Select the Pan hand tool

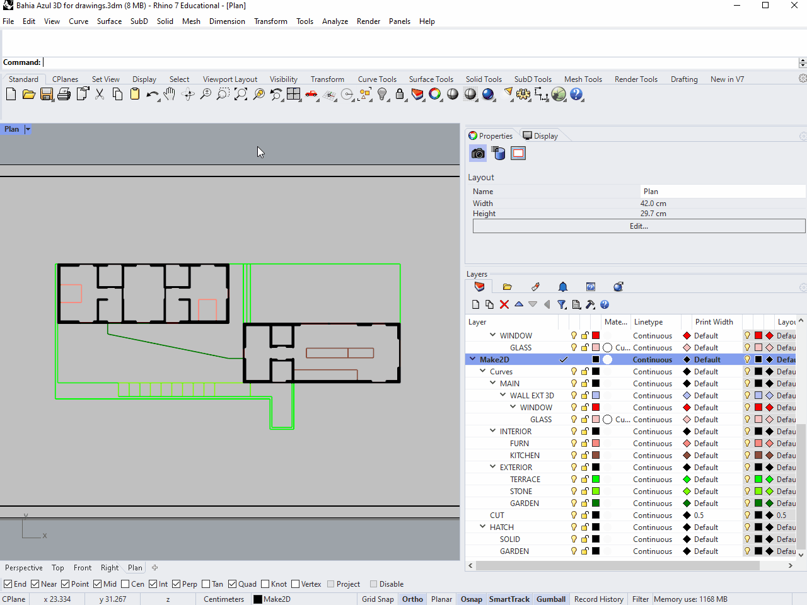coord(170,95)
